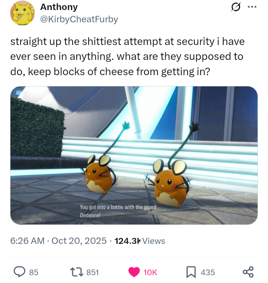The width and height of the screenshot is (268, 283).
Task: Click the 851 reposts count
Action: [x=93, y=272]
